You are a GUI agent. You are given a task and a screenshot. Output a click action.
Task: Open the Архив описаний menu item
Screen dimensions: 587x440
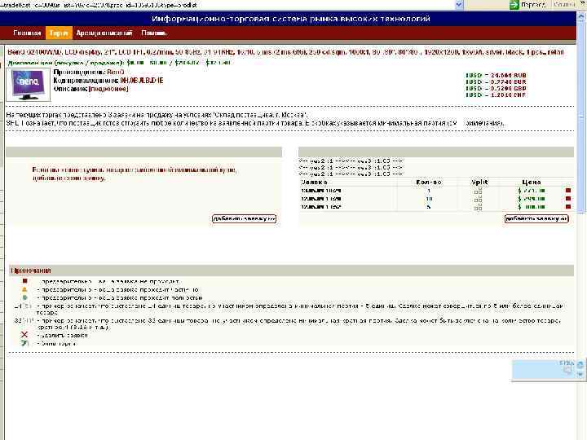pyautogui.click(x=104, y=33)
